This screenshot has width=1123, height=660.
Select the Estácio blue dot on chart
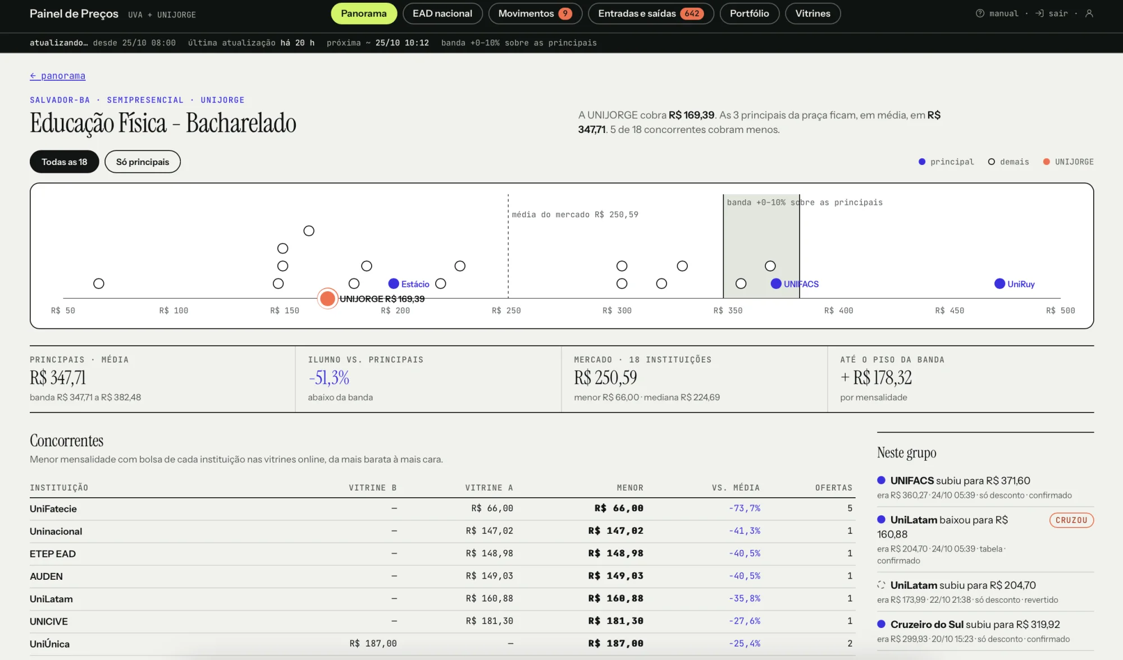click(x=394, y=284)
